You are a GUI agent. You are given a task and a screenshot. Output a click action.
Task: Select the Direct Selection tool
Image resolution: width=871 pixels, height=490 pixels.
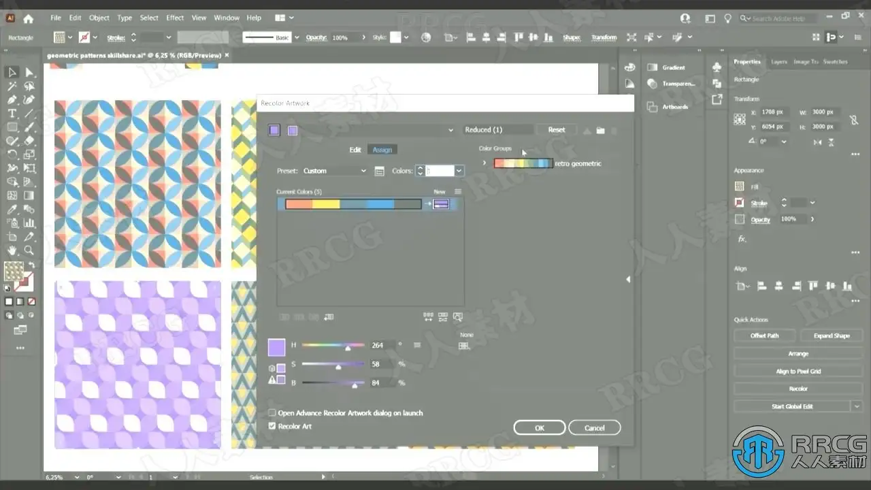click(29, 72)
